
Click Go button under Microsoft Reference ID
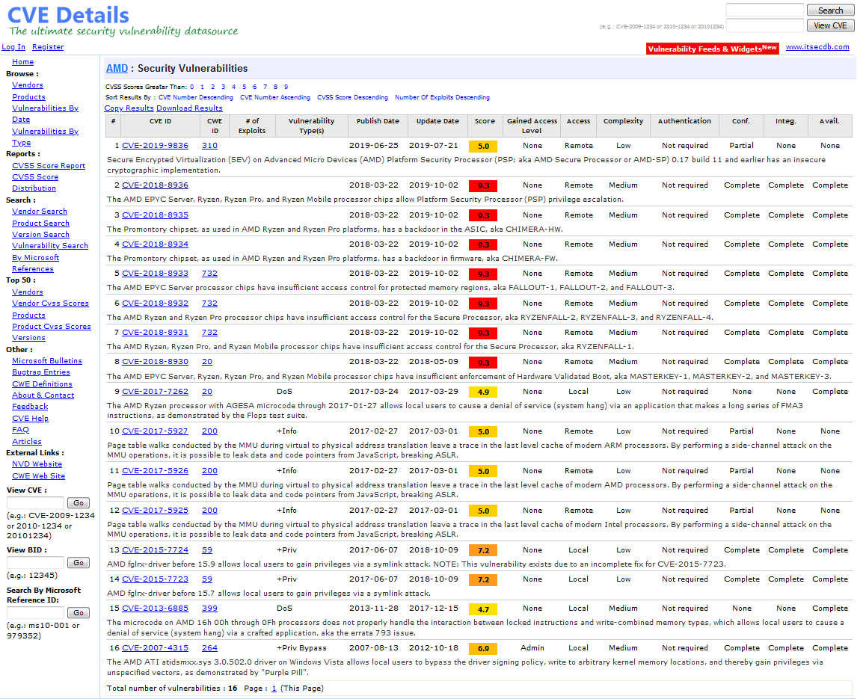pos(79,613)
